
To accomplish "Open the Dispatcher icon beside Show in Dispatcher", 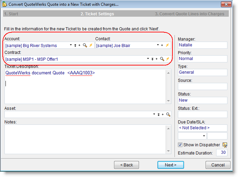I will pyautogui.click(x=225, y=145).
